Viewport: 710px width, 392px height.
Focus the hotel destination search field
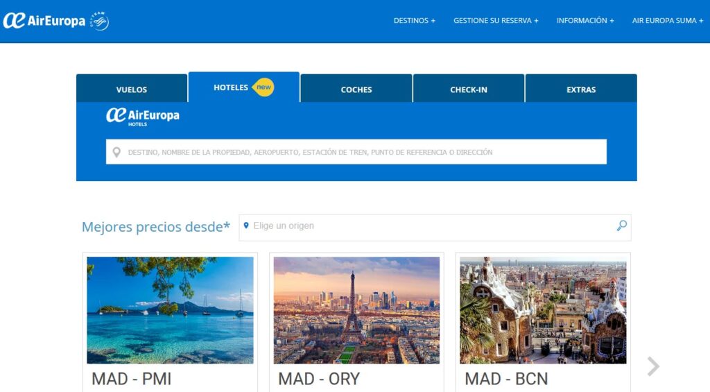point(356,152)
